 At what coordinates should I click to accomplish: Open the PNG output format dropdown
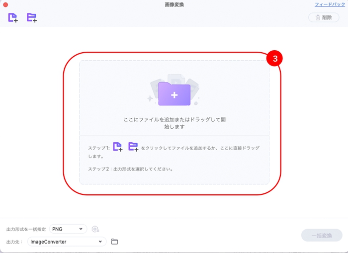pos(68,229)
